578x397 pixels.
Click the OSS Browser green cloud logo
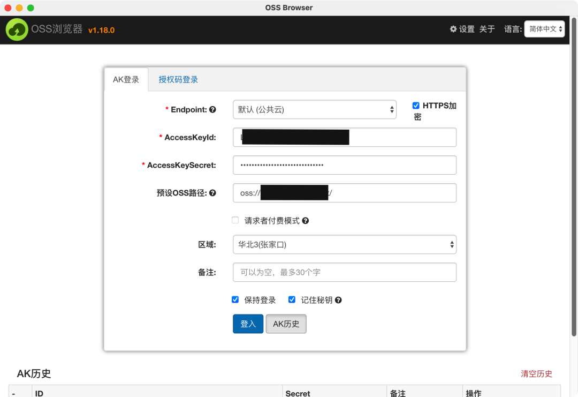17,29
